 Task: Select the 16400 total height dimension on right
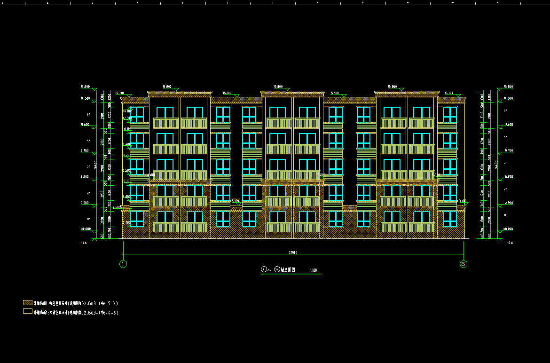point(496,165)
